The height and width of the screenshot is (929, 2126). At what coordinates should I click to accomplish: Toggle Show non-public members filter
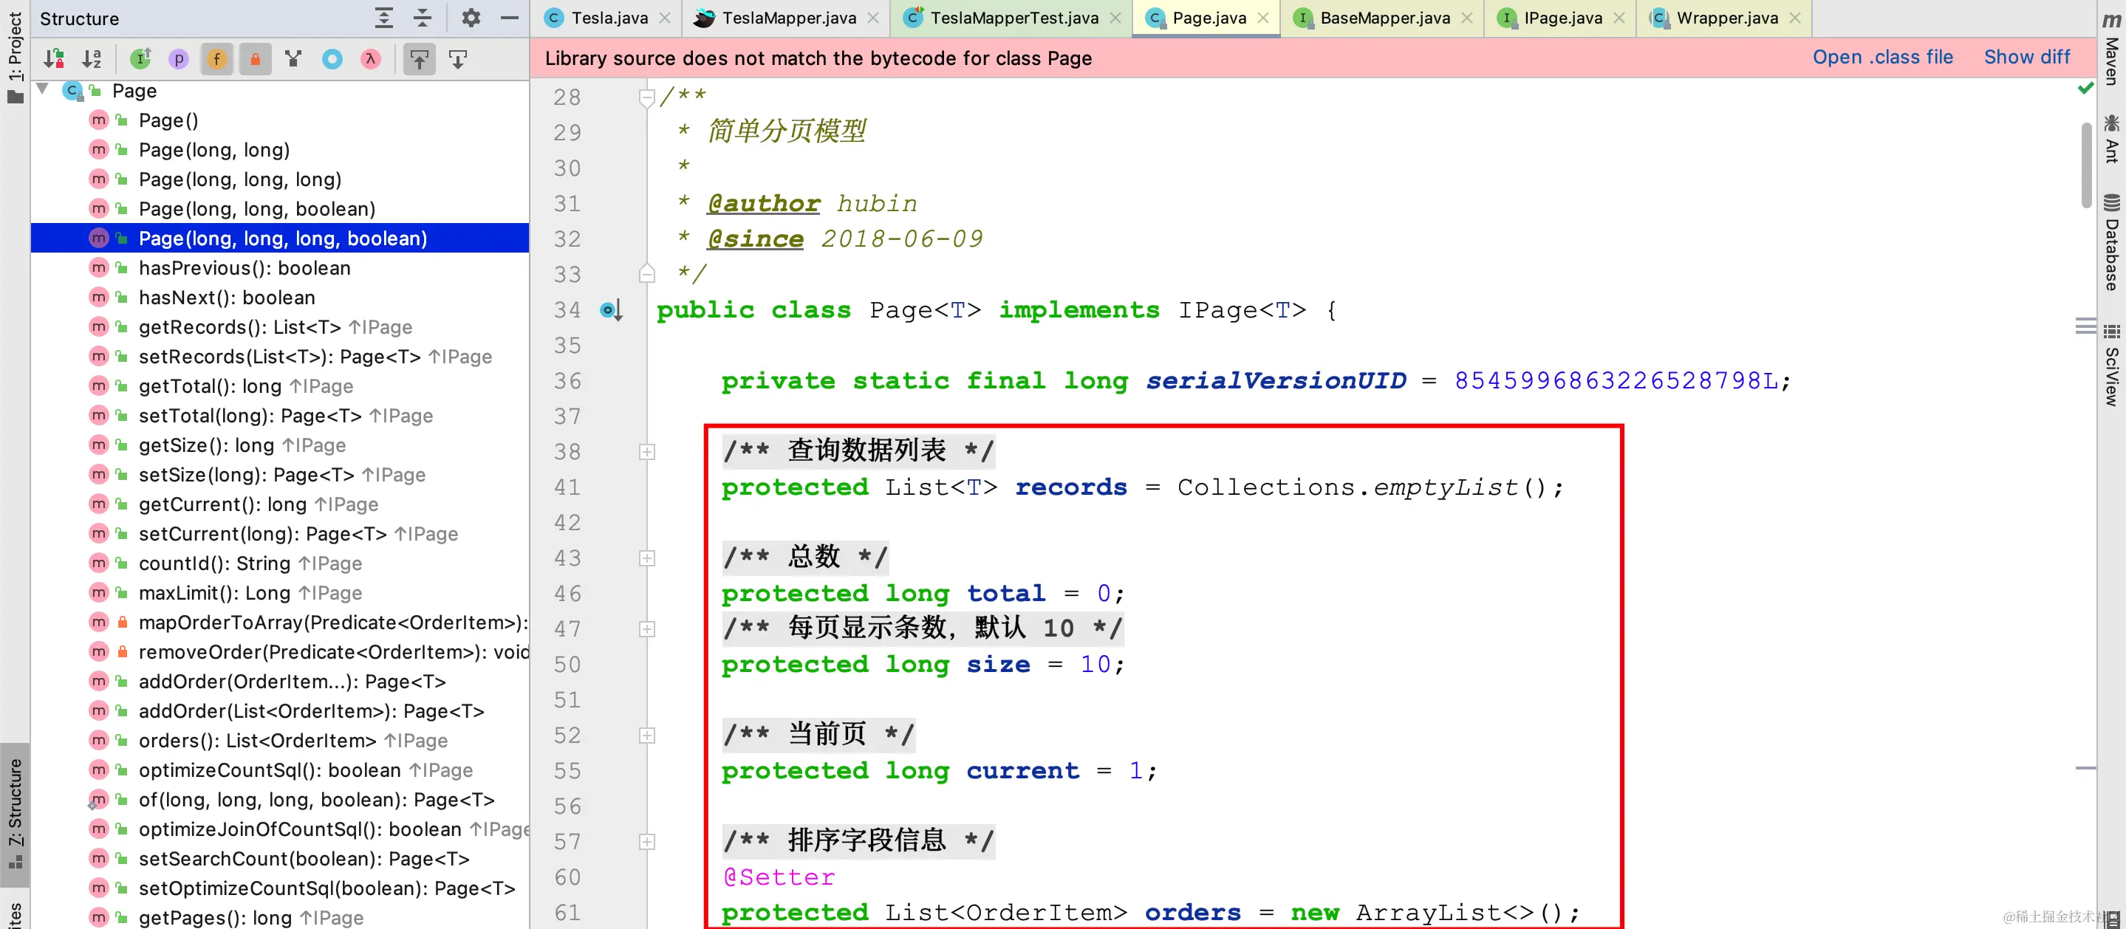(x=255, y=58)
